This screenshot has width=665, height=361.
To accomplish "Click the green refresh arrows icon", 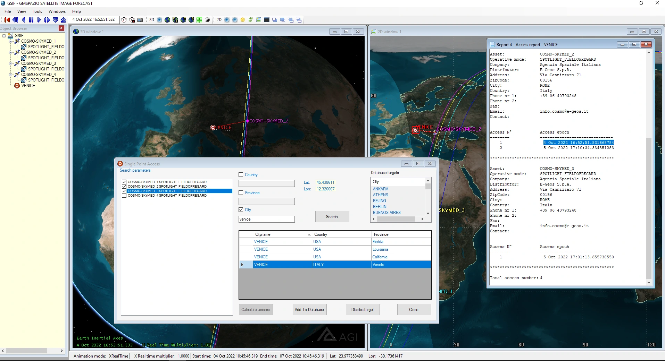I will coord(250,20).
